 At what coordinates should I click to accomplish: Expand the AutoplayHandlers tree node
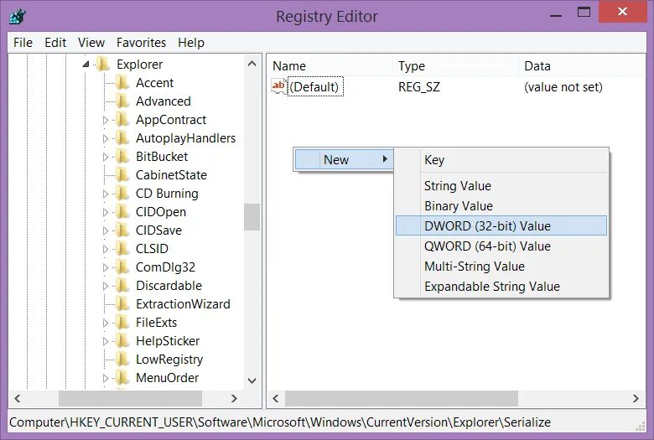(106, 138)
